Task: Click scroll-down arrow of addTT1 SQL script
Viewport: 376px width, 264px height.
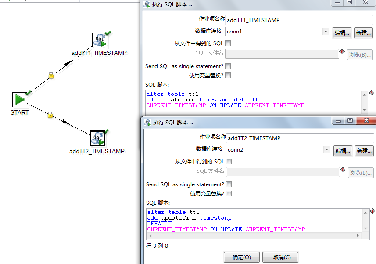Action: coord(365,110)
